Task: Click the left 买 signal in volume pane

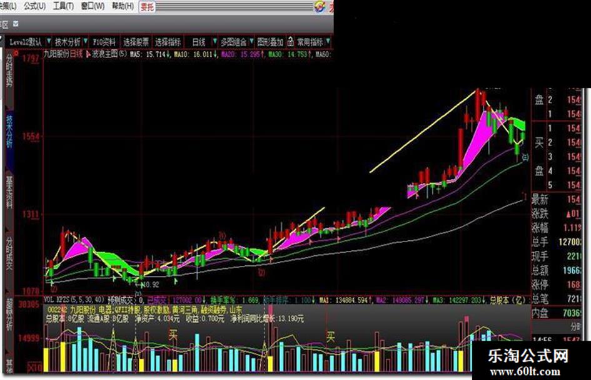Action: click(x=173, y=334)
